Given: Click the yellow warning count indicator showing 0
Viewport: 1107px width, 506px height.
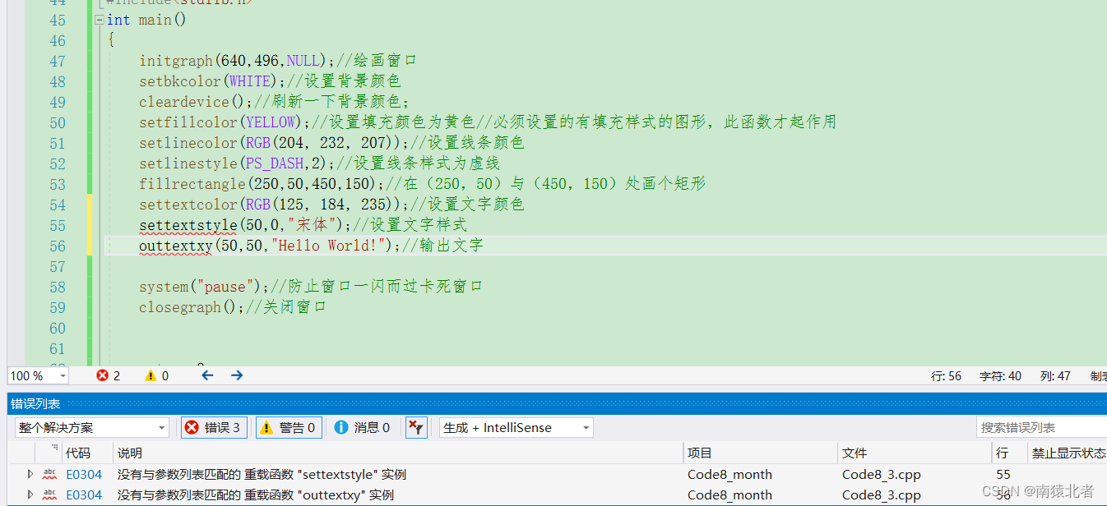Looking at the screenshot, I should click(x=156, y=375).
